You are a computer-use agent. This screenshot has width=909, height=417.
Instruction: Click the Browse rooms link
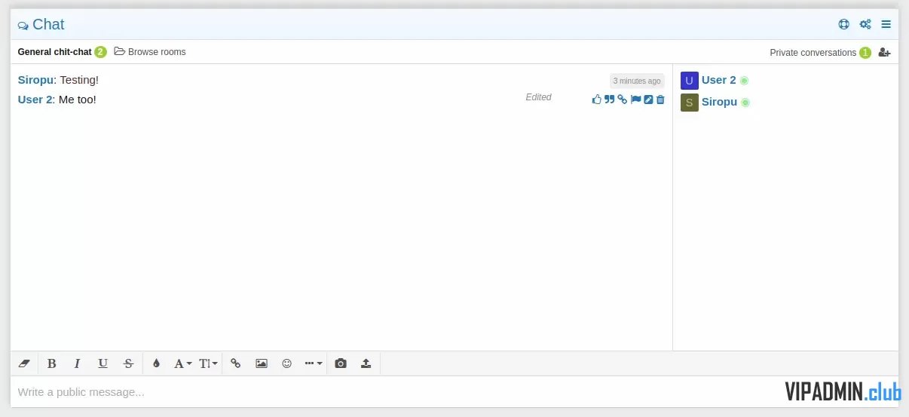[150, 52]
